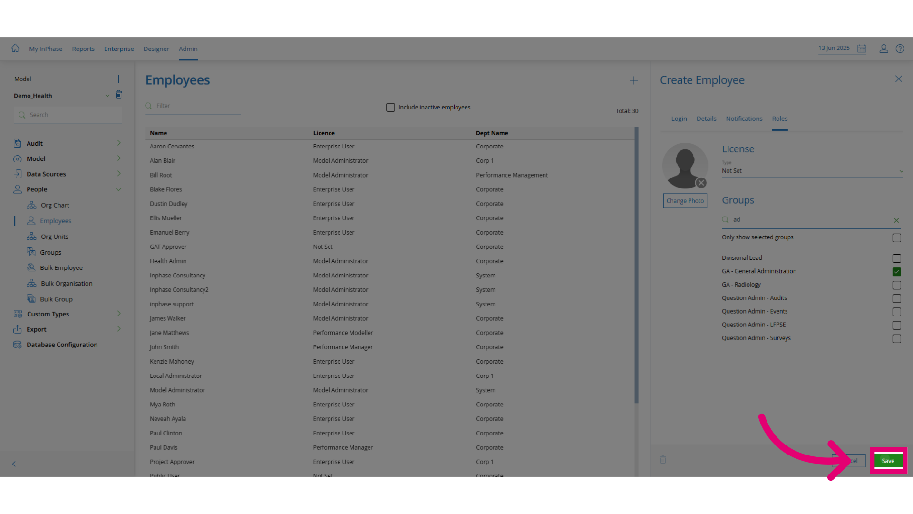Switch to the Notifications tab
The image size is (913, 514).
coord(744,119)
